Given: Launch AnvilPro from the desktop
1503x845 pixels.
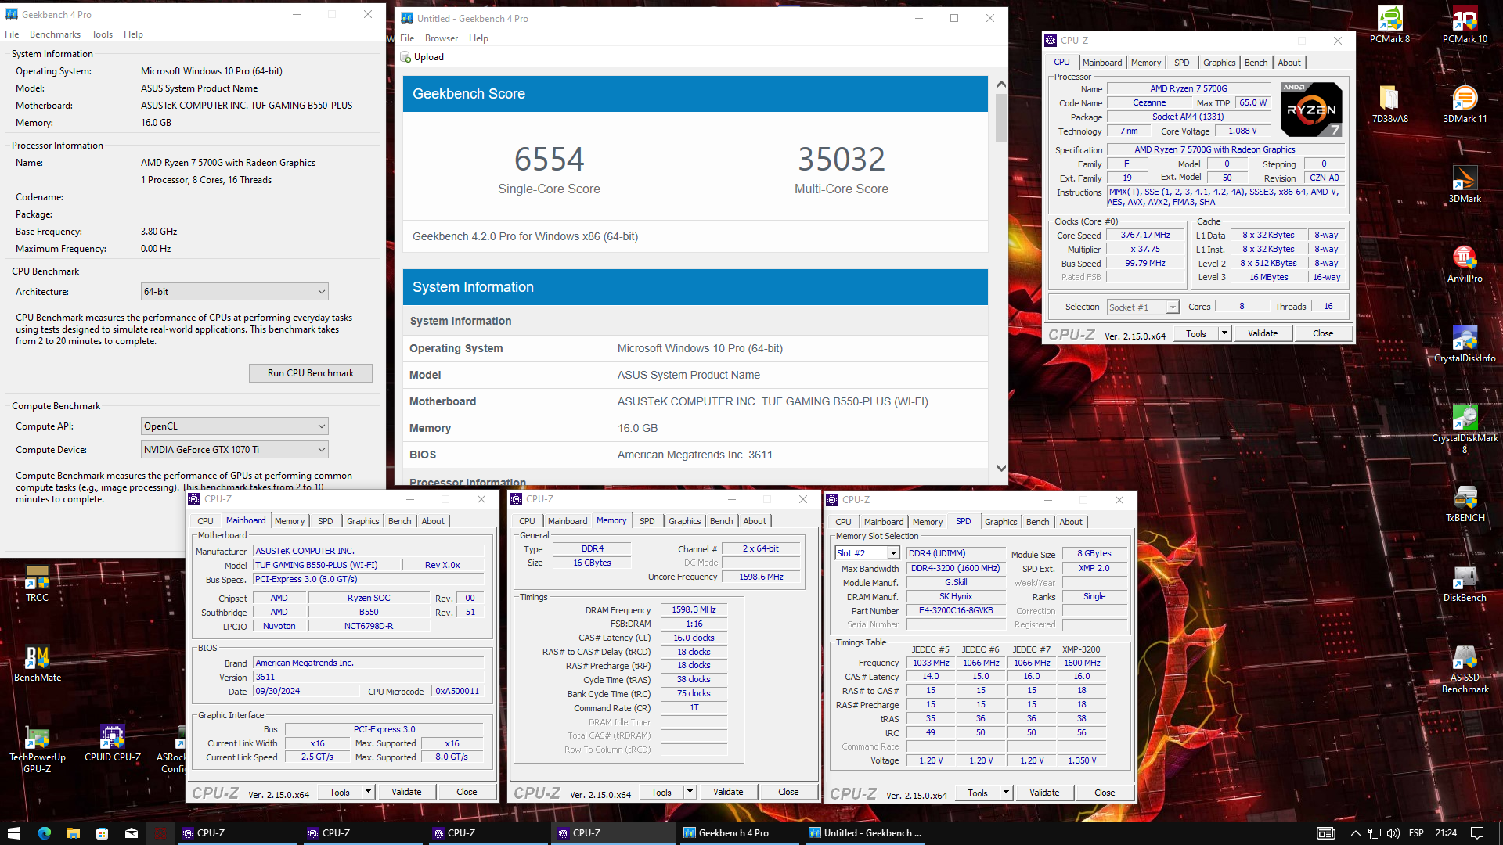Looking at the screenshot, I should pos(1465,264).
